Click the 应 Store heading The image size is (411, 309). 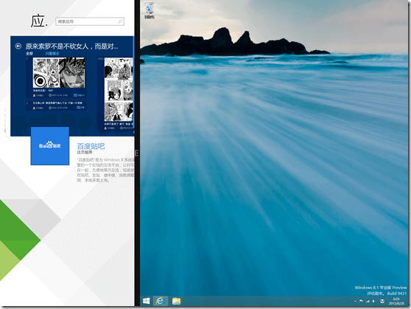pyautogui.click(x=39, y=21)
